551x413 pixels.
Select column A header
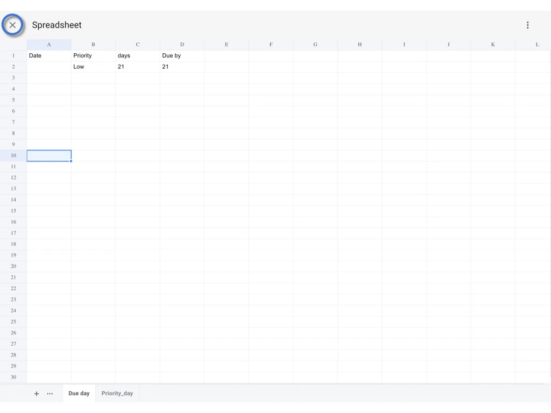pos(49,45)
